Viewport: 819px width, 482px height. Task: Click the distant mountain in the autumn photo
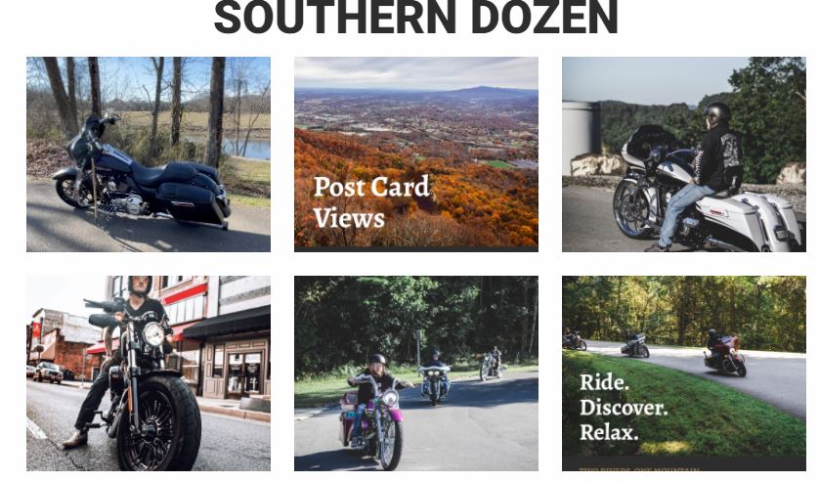481,94
